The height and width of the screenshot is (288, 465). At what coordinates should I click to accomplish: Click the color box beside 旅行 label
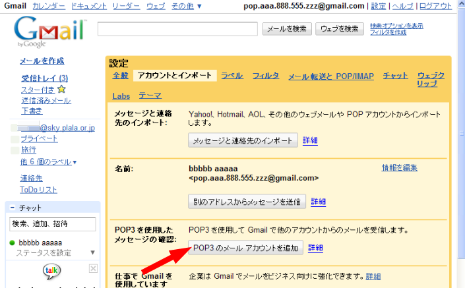pyautogui.click(x=15, y=150)
